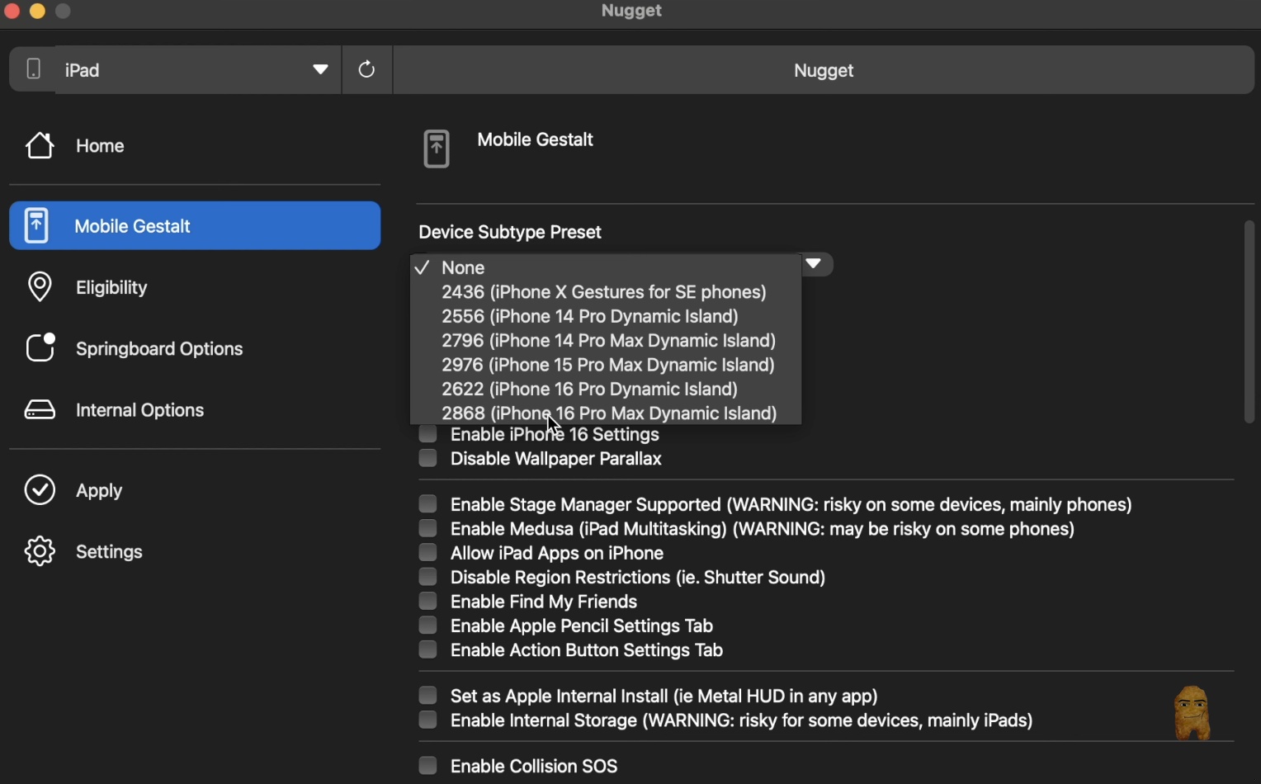Minimize the Nugget window
The image size is (1261, 784).
click(x=37, y=11)
